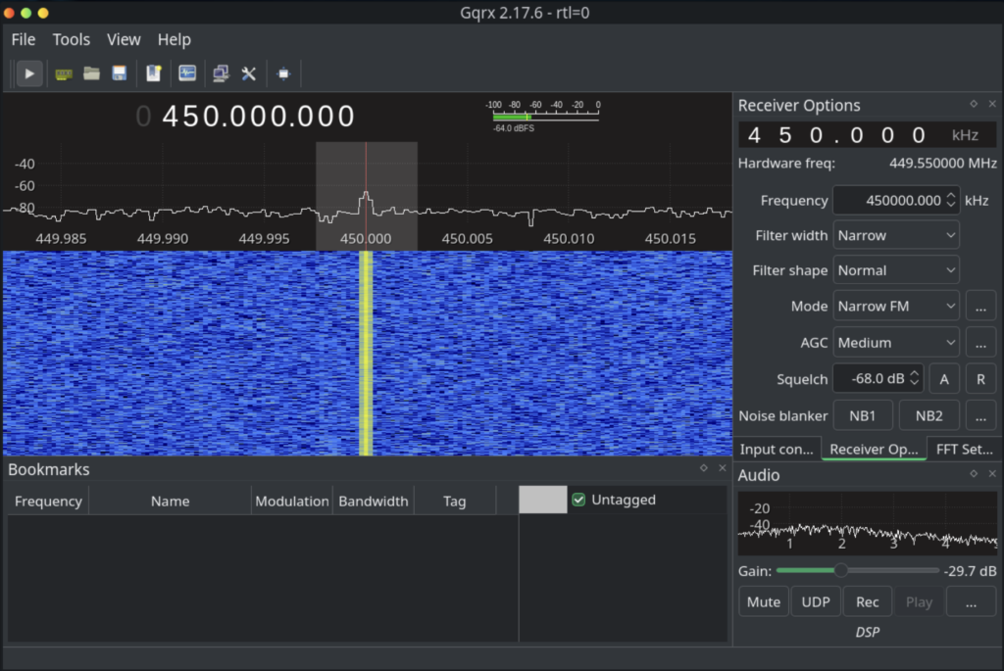Click the save settings floppy icon
1004x671 pixels.
pyautogui.click(x=119, y=73)
